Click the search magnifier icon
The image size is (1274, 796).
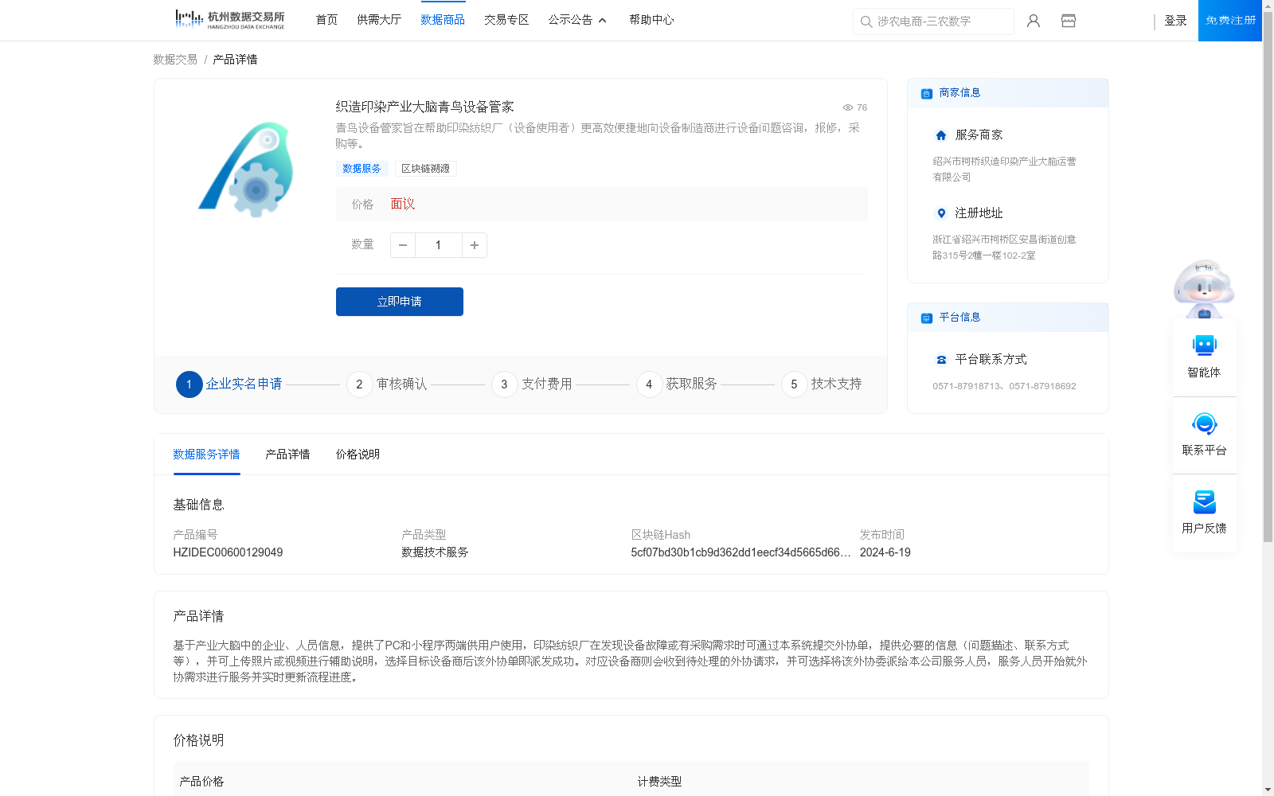click(866, 21)
